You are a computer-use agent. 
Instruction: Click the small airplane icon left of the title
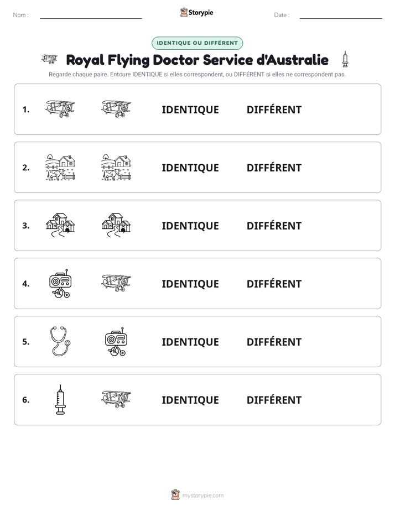(x=50, y=59)
